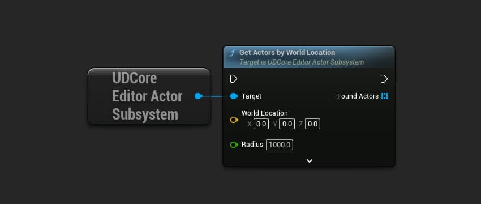Click the wire connecting subsystem to Target
This screenshot has width=481, height=204.
point(216,96)
